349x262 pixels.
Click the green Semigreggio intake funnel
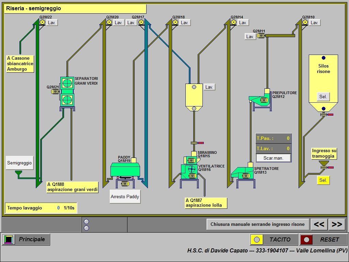(18, 173)
